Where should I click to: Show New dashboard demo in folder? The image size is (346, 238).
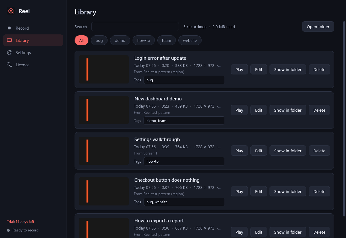(x=288, y=110)
